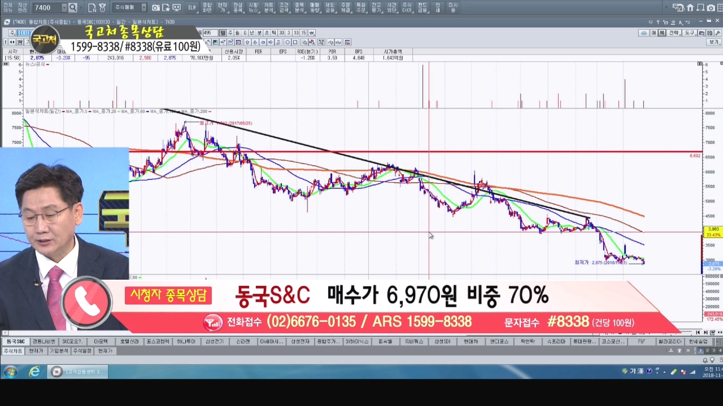Open the 도구 dropdown in chart toolbar

point(690,33)
